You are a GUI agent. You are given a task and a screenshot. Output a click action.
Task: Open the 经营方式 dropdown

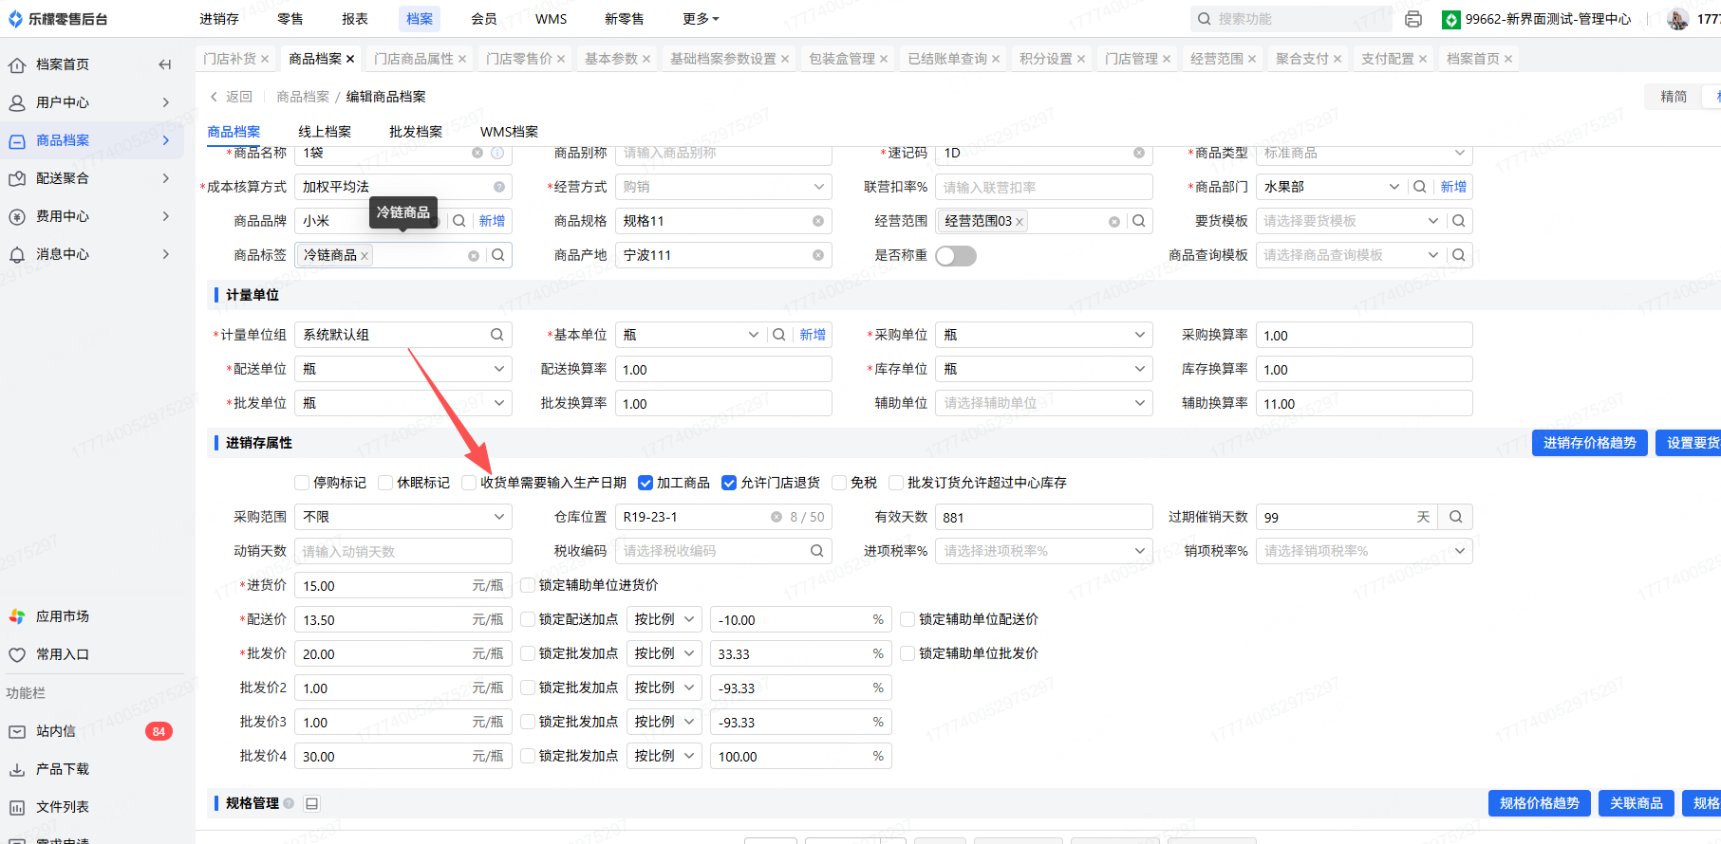(x=723, y=187)
